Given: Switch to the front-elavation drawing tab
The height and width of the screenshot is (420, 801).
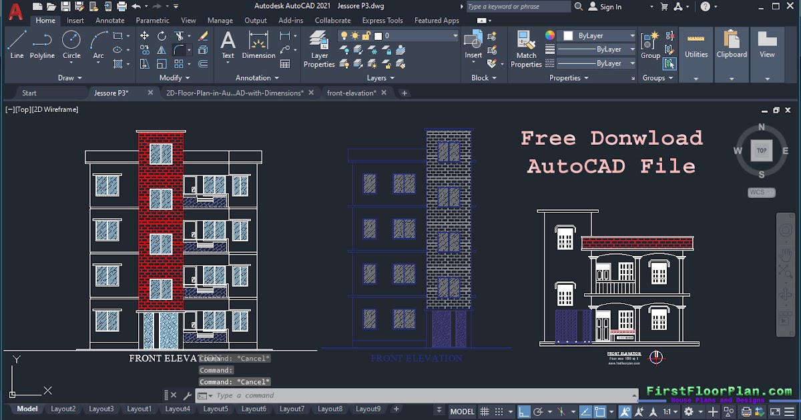Looking at the screenshot, I should [352, 93].
